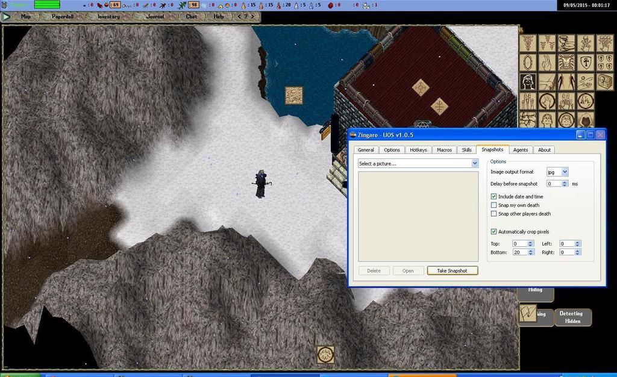Switch to the Macros tab
Viewport: 617px width, 377px height.
[x=444, y=150]
